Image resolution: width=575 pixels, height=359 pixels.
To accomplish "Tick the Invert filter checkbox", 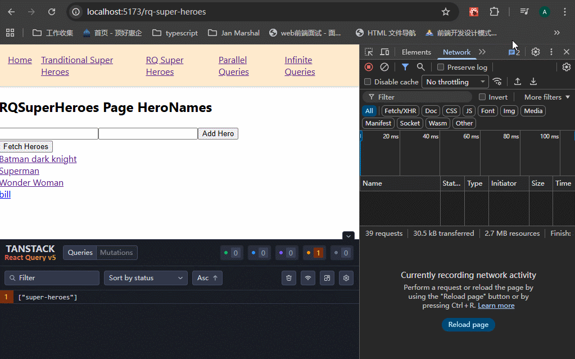I will 482,97.
